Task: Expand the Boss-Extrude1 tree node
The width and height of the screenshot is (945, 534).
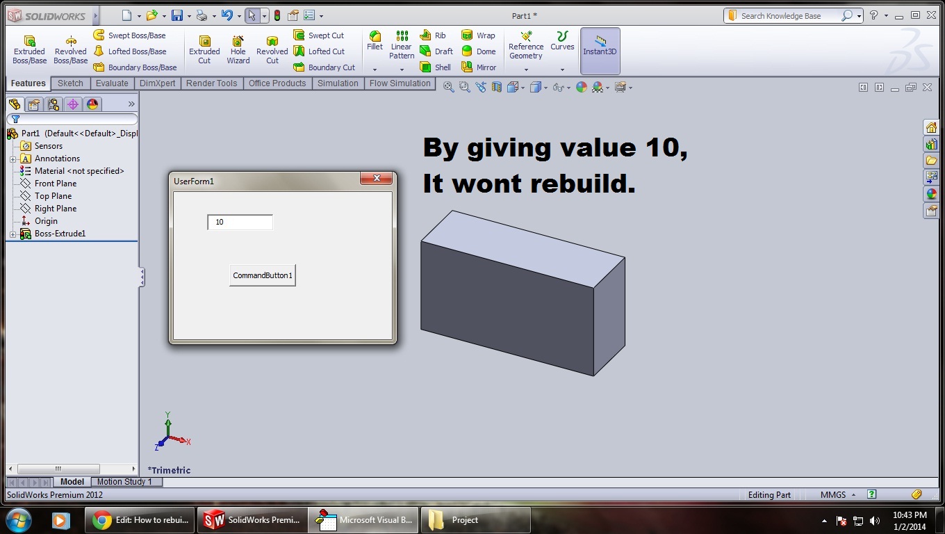Action: [13, 234]
